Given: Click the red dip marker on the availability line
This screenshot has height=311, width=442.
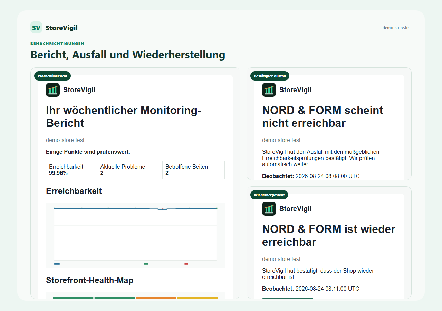Looking at the screenshot, I should pyautogui.click(x=163, y=209).
